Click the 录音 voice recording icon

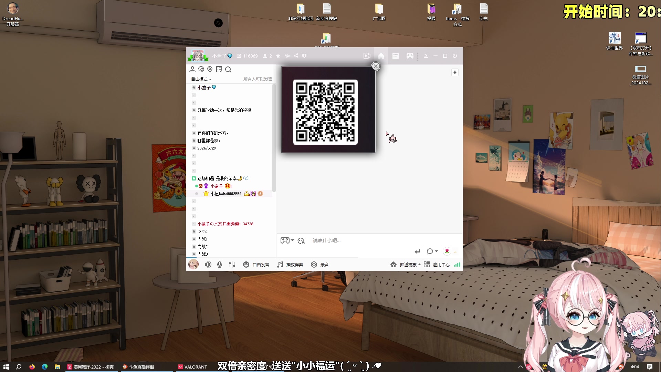[314, 264]
